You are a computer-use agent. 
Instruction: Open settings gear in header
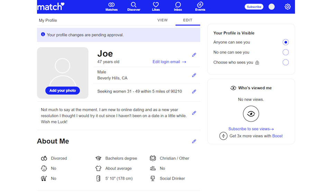click(287, 7)
